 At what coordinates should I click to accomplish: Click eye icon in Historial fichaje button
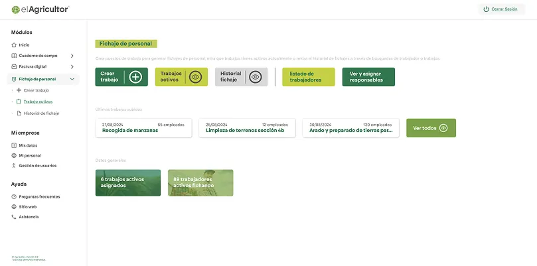tap(256, 77)
